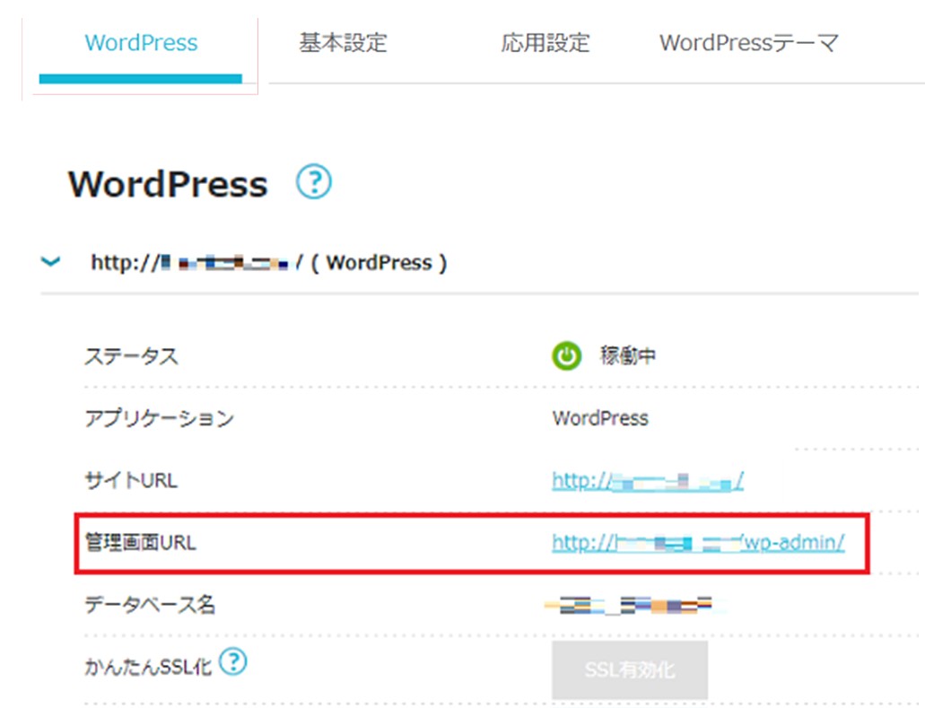Screen dimensions: 925x708
Task: Open the wp-admin 管理画面URL link
Action: 699,542
